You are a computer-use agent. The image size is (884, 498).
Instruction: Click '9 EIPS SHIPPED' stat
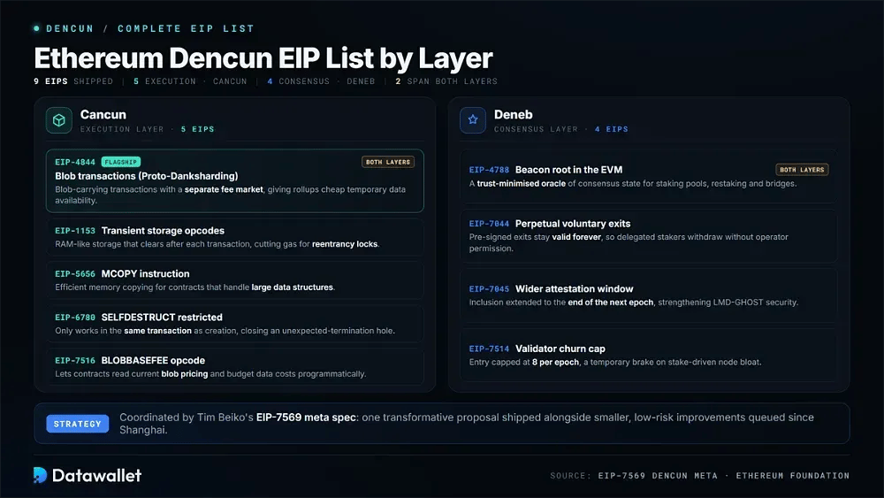tap(73, 81)
